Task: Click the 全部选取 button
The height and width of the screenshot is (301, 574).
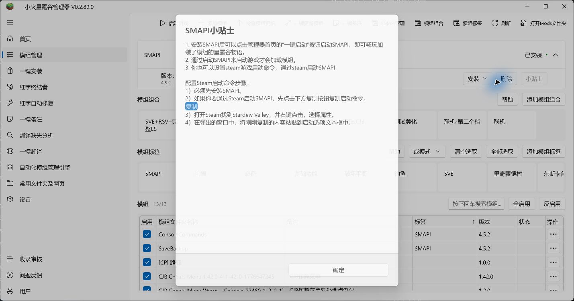Action: point(502,152)
